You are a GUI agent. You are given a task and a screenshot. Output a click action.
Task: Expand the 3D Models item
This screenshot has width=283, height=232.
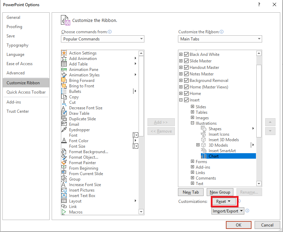[198, 145]
